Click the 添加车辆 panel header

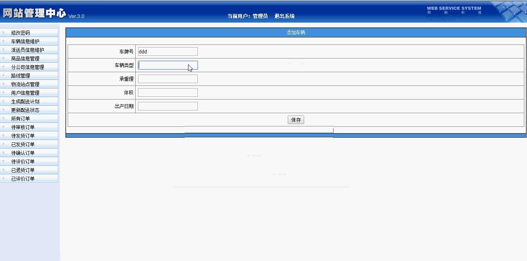pyautogui.click(x=296, y=33)
